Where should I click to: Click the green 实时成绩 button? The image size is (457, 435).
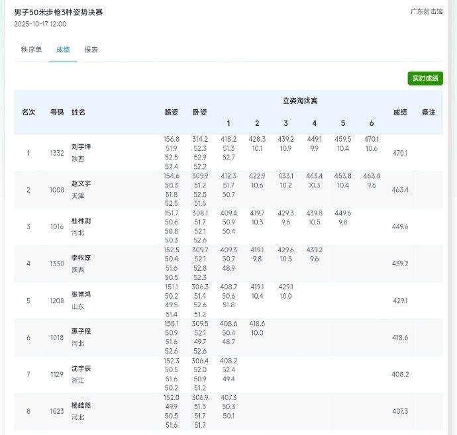coord(425,78)
